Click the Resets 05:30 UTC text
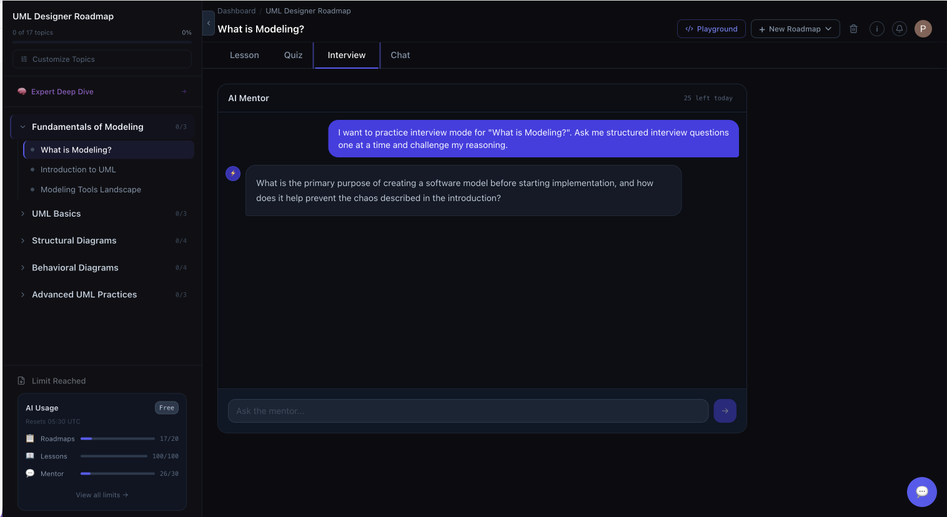 53,421
